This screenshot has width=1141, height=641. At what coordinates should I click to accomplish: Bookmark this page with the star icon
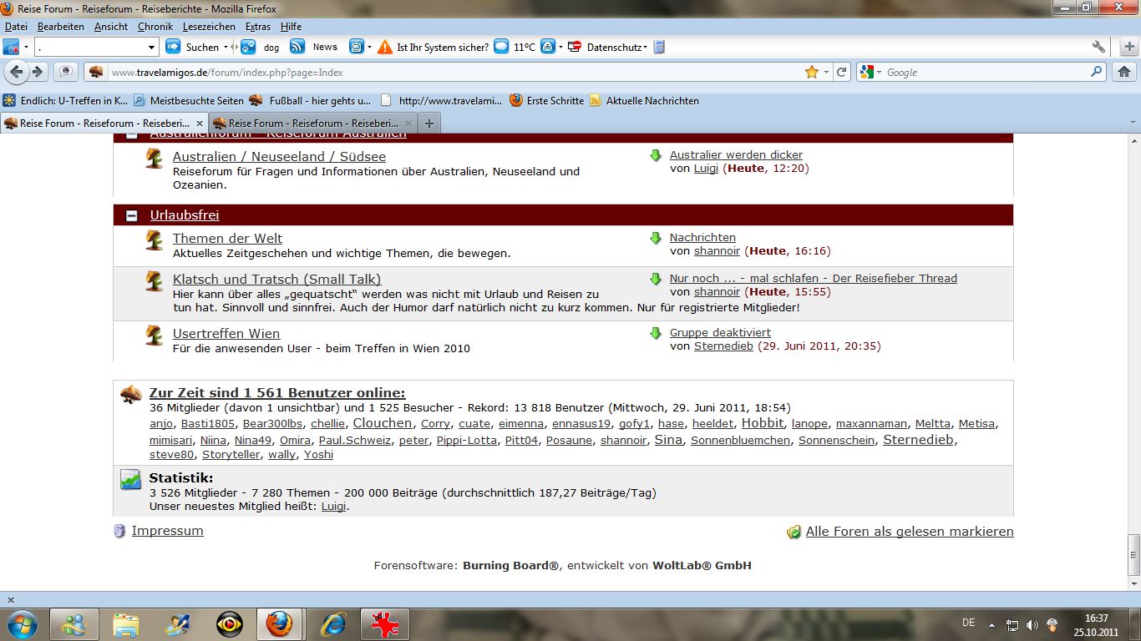pos(811,73)
